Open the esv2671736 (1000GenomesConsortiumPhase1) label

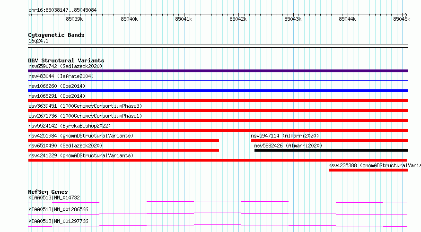(x=85, y=116)
